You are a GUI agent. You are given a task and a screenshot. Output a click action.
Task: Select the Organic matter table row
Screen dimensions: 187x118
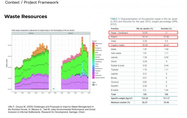[143, 45]
